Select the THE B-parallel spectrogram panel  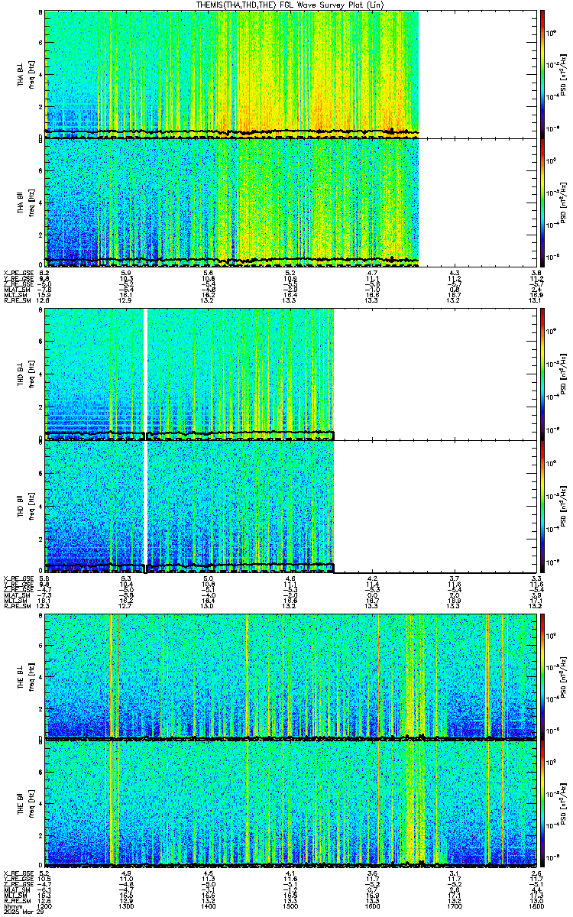coord(287,805)
